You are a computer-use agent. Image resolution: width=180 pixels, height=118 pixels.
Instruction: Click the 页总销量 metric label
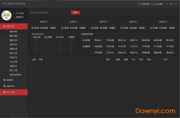[110, 40]
